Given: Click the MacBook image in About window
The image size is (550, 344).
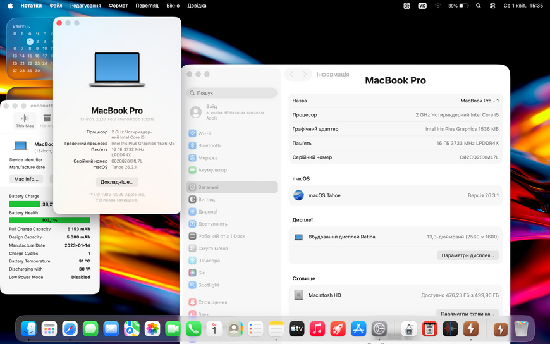Looking at the screenshot, I should [x=117, y=70].
